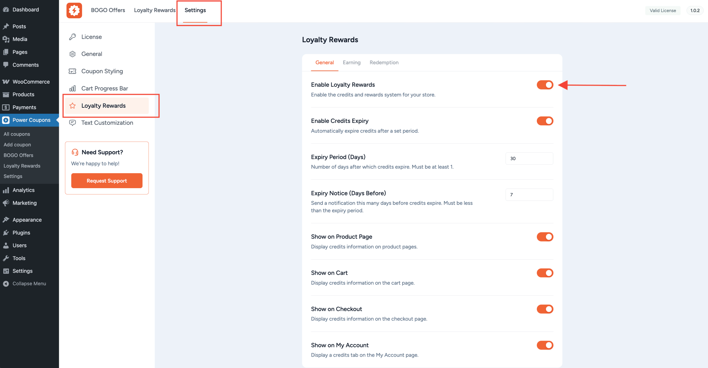Open the Redemption tab
This screenshot has height=368, width=708.
384,63
